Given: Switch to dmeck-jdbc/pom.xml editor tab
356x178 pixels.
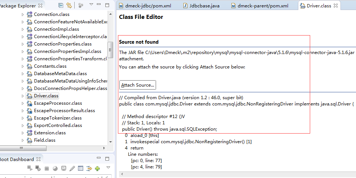Looking at the screenshot, I should pyautogui.click(x=145, y=6).
